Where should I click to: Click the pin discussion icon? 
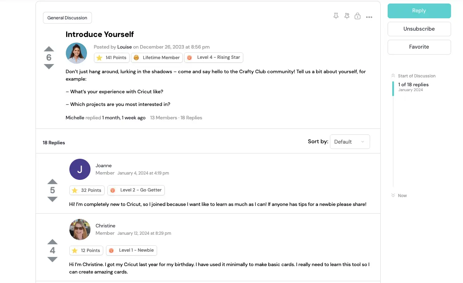point(336,16)
